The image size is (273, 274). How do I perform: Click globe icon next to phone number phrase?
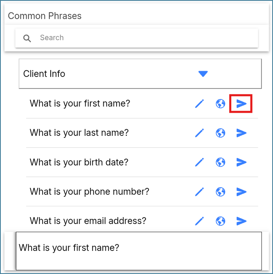coord(220,192)
